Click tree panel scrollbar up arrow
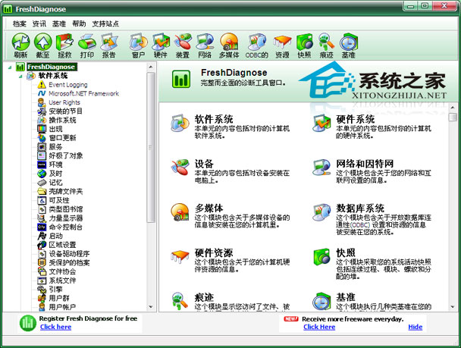 pos(151,67)
